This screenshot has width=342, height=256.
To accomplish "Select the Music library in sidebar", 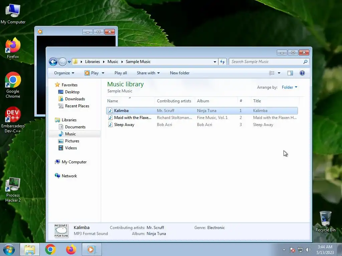I will tap(70, 134).
